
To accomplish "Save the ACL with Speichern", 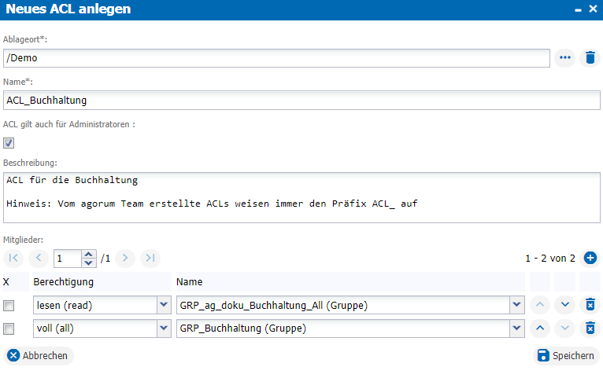I will pos(566,356).
